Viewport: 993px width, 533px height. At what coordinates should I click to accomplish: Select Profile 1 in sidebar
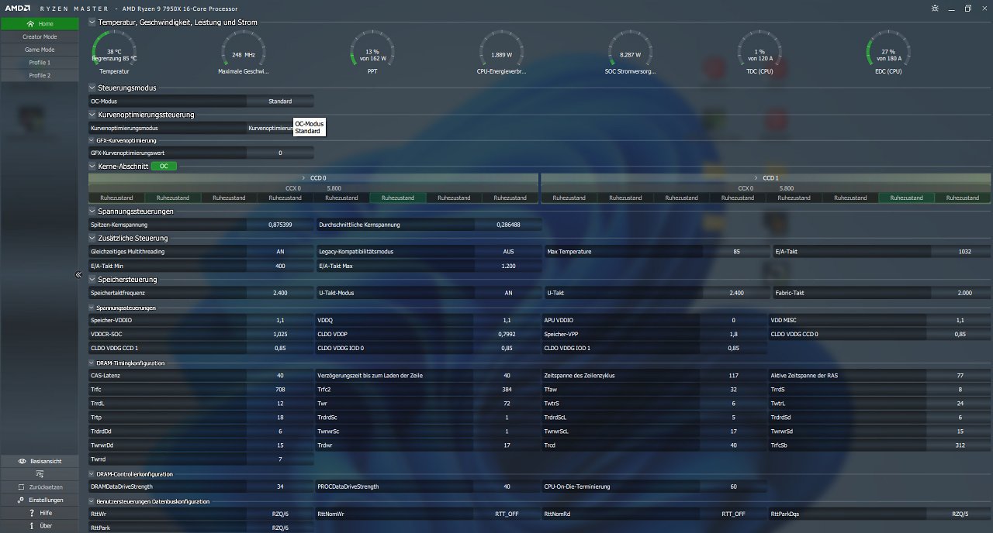click(40, 63)
